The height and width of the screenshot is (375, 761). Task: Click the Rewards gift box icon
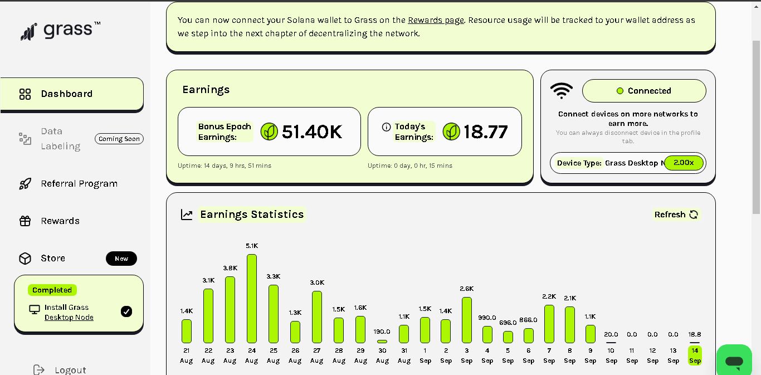pyautogui.click(x=25, y=221)
